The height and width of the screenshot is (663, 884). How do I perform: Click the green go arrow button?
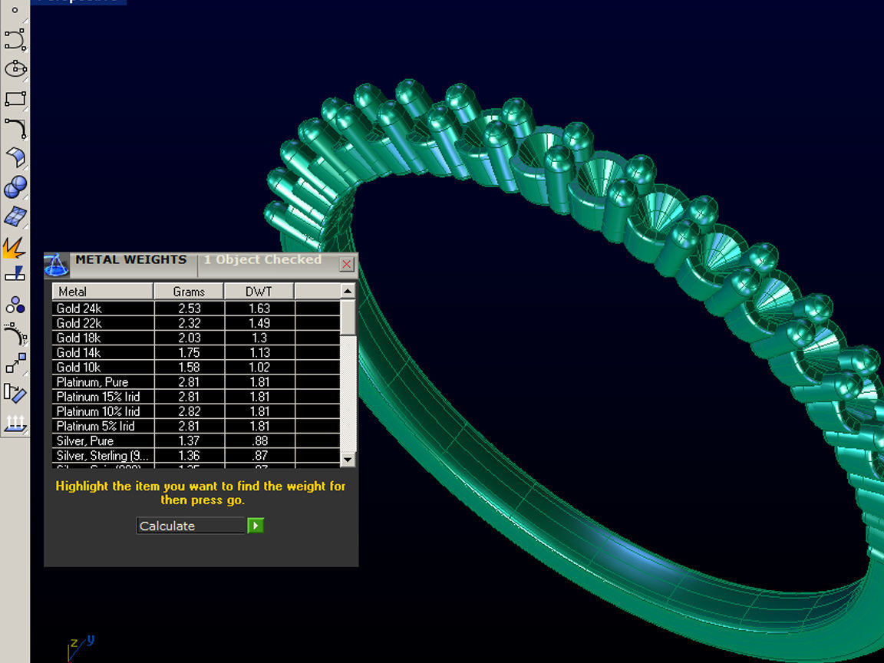[256, 526]
